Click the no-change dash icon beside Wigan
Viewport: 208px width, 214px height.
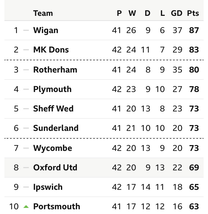point(26,30)
